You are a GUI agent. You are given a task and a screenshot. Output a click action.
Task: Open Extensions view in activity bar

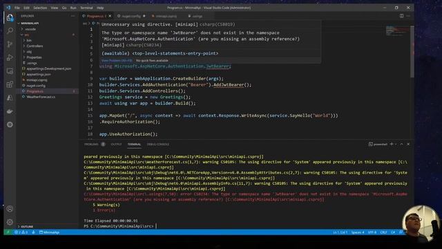point(10,84)
